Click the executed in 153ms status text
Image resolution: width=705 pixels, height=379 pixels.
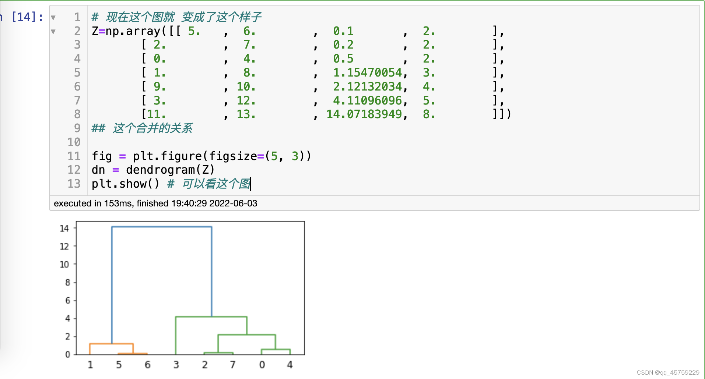click(155, 203)
